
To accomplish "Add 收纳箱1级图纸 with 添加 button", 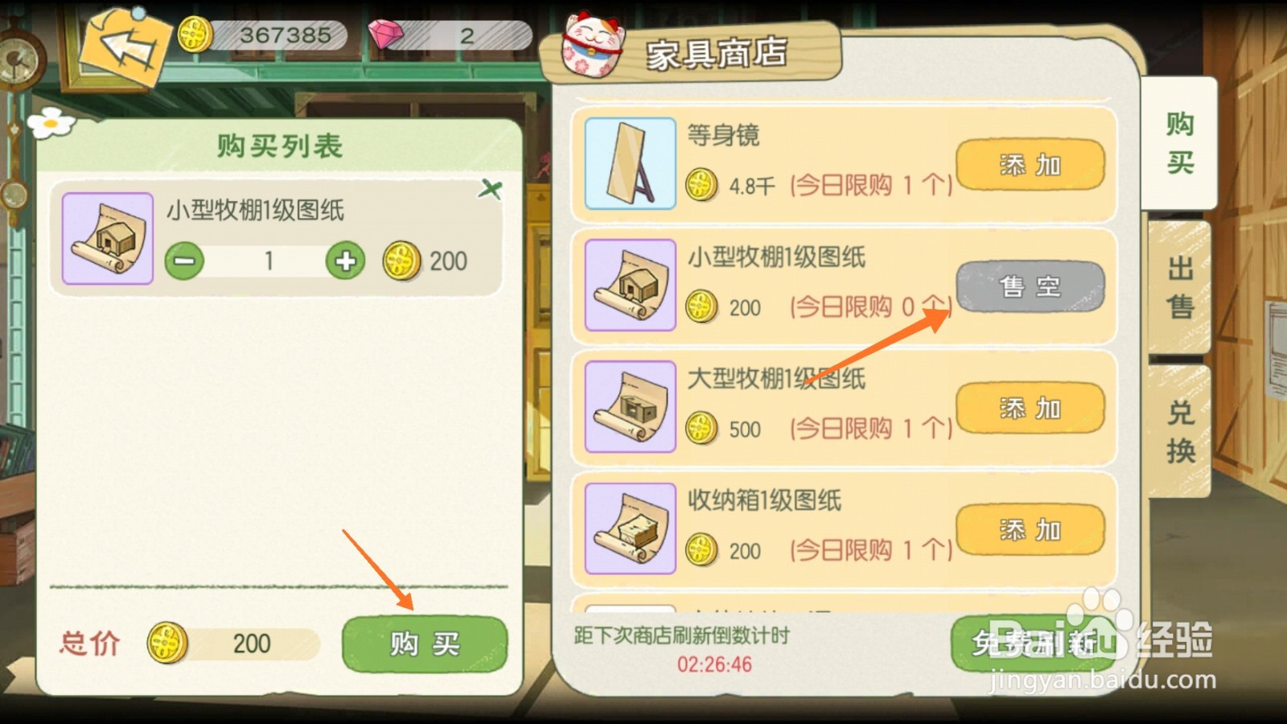I will coord(1030,530).
